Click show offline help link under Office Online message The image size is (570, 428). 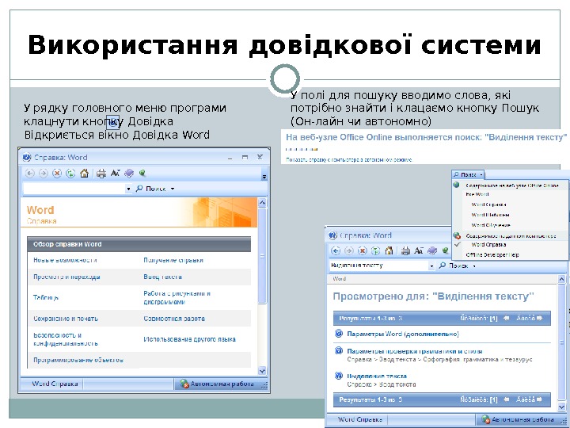coord(349,159)
